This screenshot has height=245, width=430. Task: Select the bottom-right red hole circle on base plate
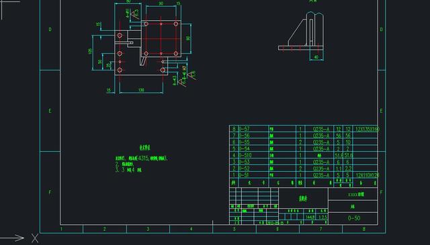click(x=163, y=70)
